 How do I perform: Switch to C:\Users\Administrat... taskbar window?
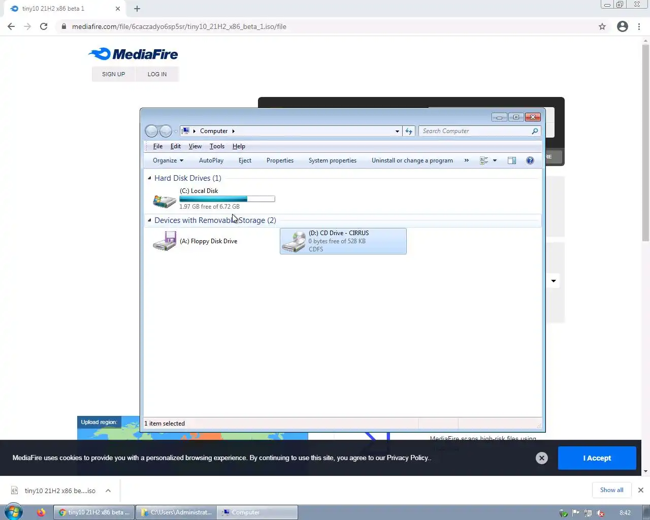coord(176,512)
